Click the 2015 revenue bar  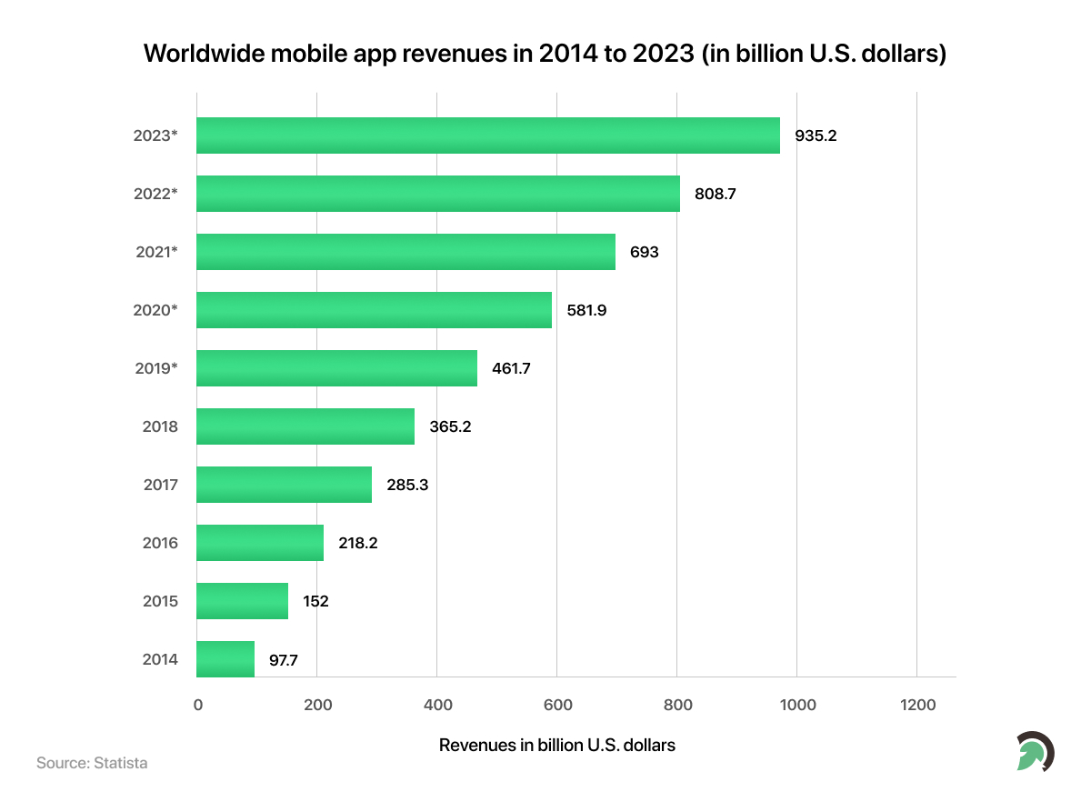[242, 601]
